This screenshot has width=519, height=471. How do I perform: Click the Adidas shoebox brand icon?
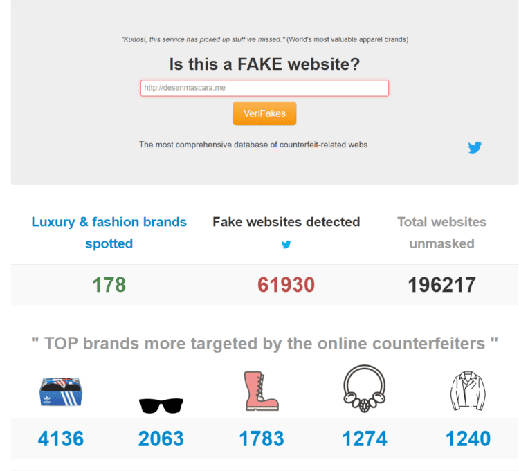tap(61, 391)
